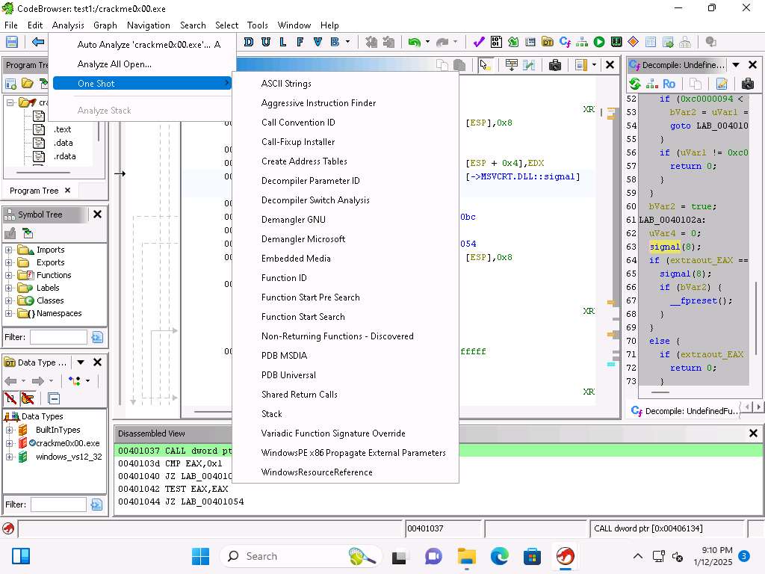Open the Decompile panel dropdown arrow menu
Image resolution: width=765 pixels, height=574 pixels.
click(x=736, y=65)
